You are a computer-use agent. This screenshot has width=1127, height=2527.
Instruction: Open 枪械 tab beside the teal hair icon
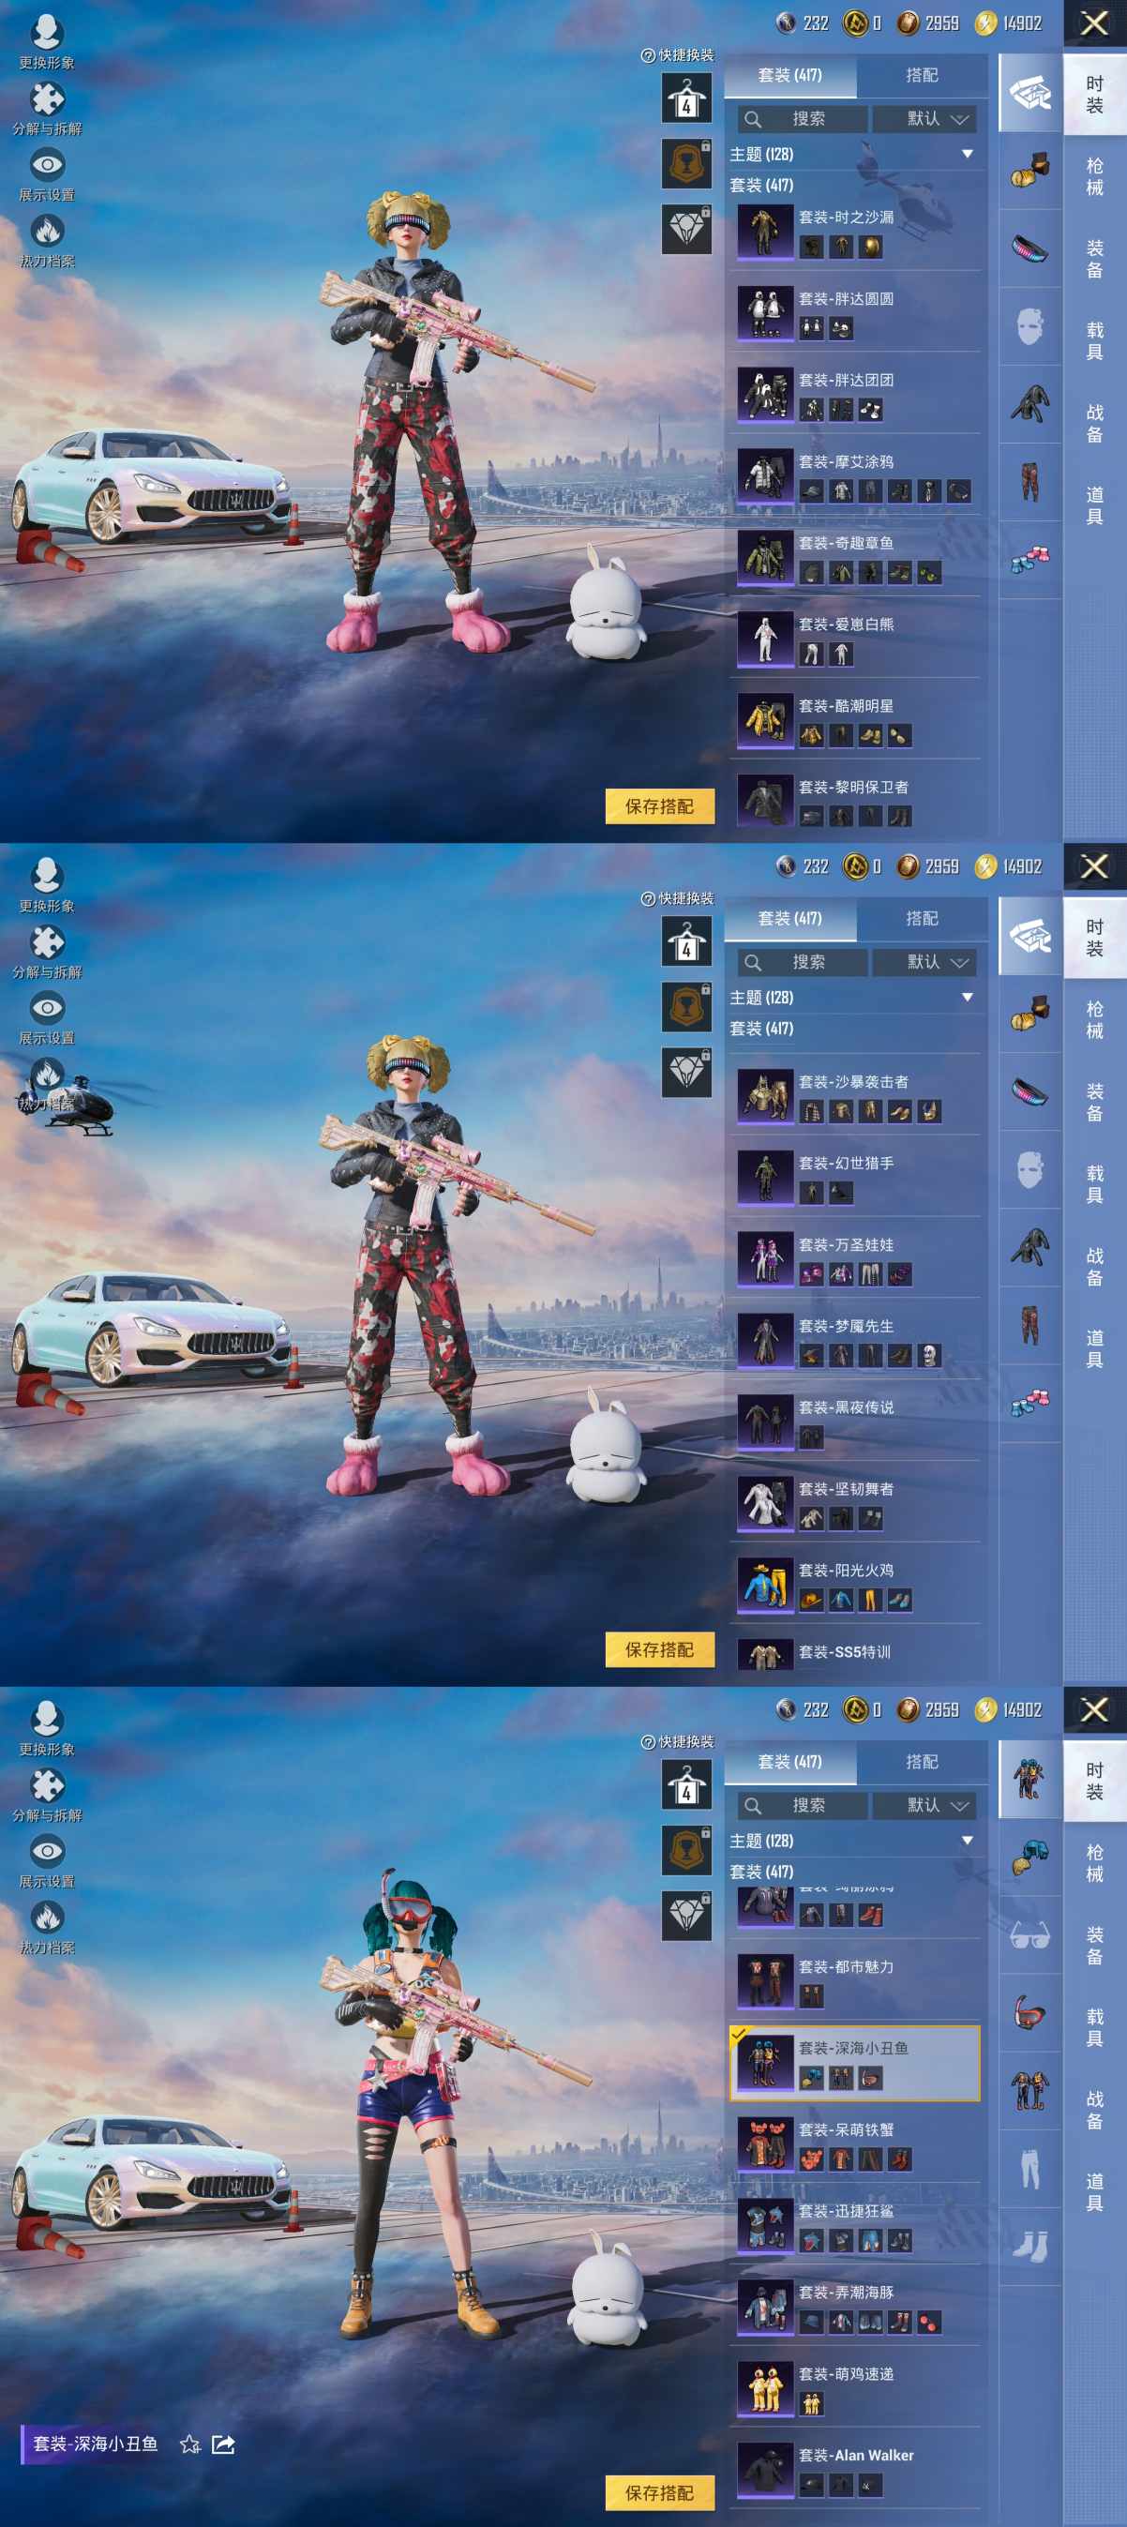[x=1093, y=1862]
